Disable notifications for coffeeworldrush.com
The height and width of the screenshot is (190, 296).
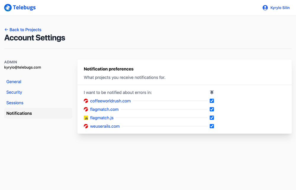tap(212, 101)
